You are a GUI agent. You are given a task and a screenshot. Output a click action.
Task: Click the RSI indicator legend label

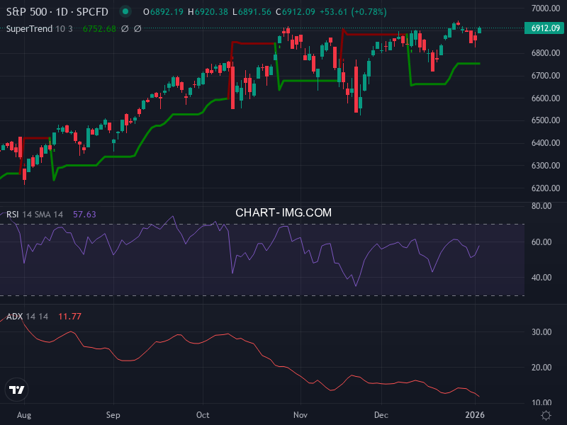(12, 213)
